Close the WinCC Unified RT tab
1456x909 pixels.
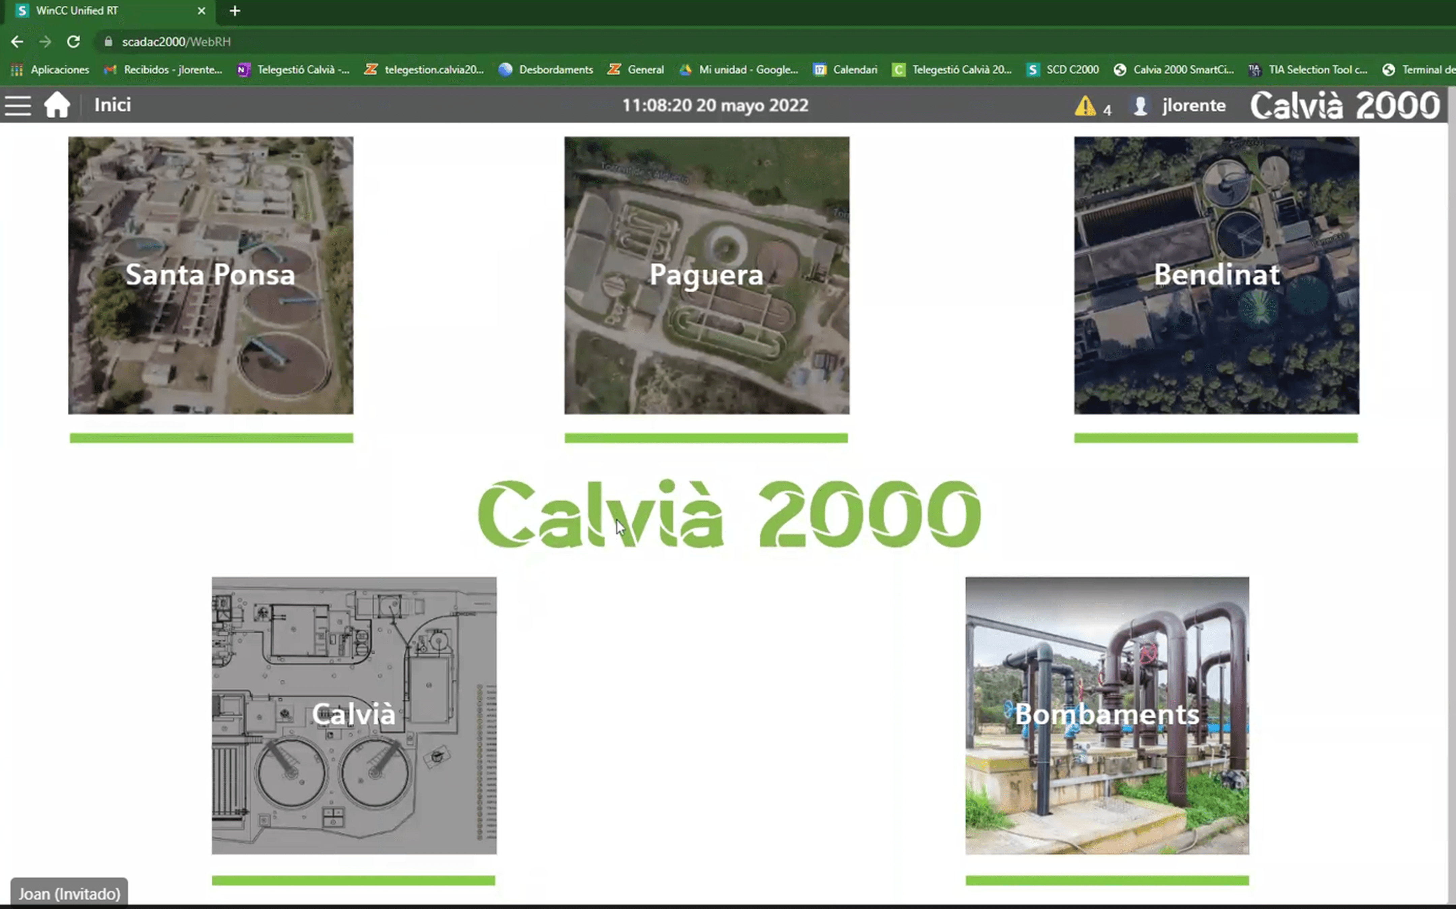tap(202, 11)
